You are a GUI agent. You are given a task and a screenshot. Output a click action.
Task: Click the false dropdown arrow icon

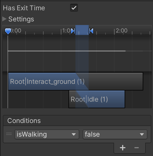coord(142,135)
